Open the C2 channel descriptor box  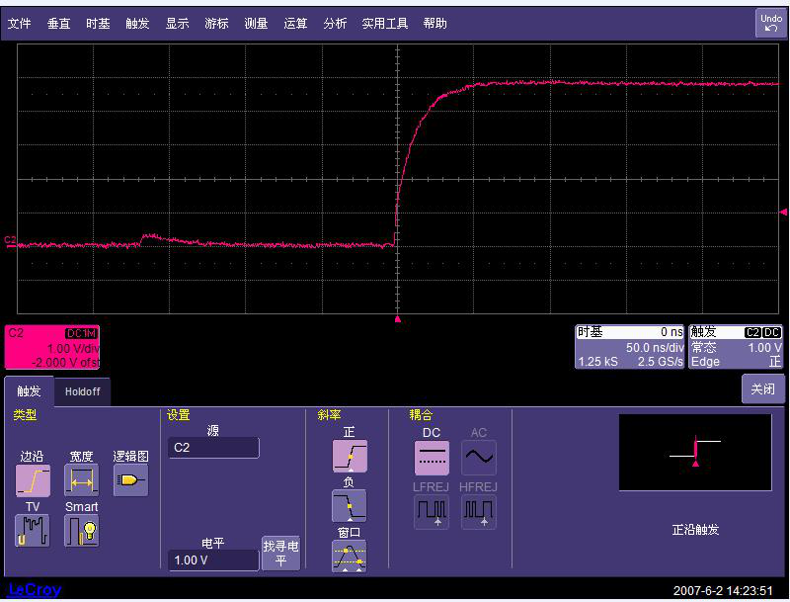point(49,347)
